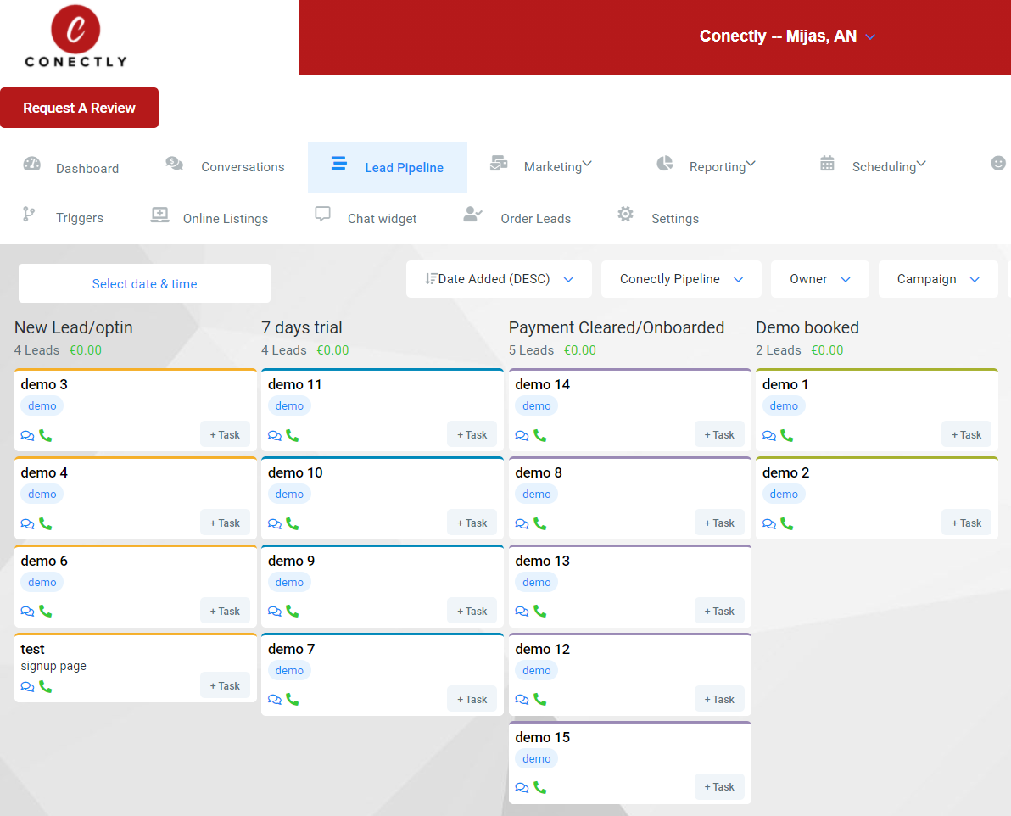Click the 'signup page' text on test card
Viewport: 1011px width, 816px height.
[x=53, y=667]
